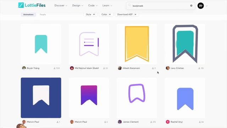Open the purple gradient bookmark animation
This screenshot has width=227, height=128.
click(x=89, y=98)
